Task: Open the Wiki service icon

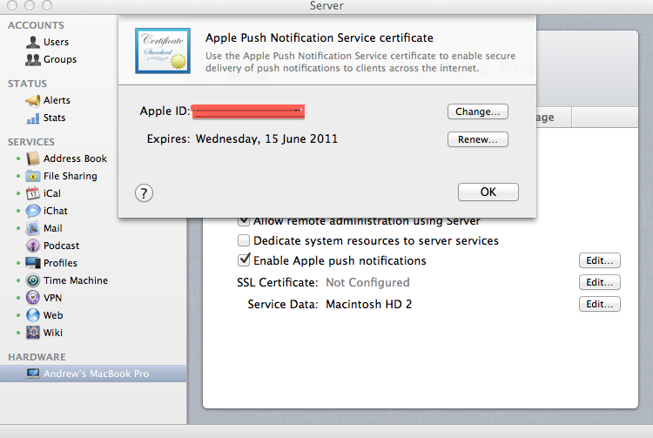Action: (33, 333)
